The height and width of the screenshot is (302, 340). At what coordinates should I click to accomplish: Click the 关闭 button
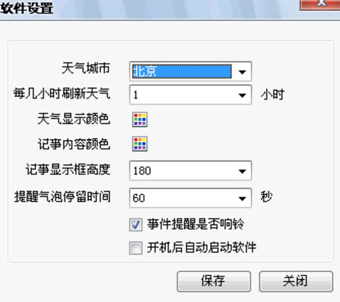296,281
